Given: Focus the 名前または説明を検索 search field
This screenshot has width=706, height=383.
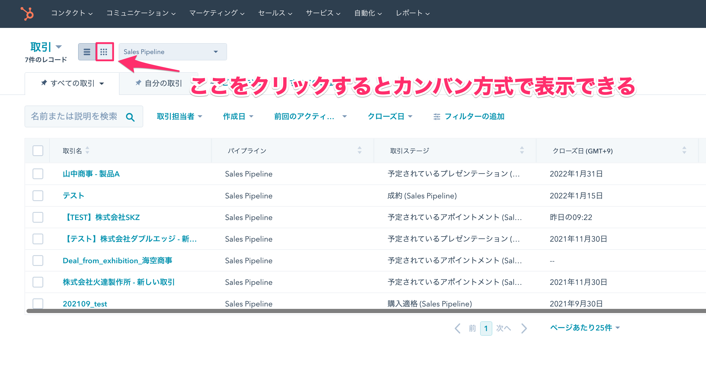Looking at the screenshot, I should pyautogui.click(x=84, y=116).
